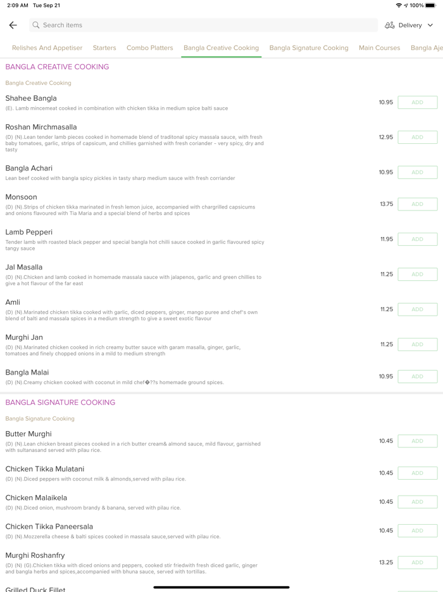Open the Main Courses tab
443x592 pixels.
379,48
